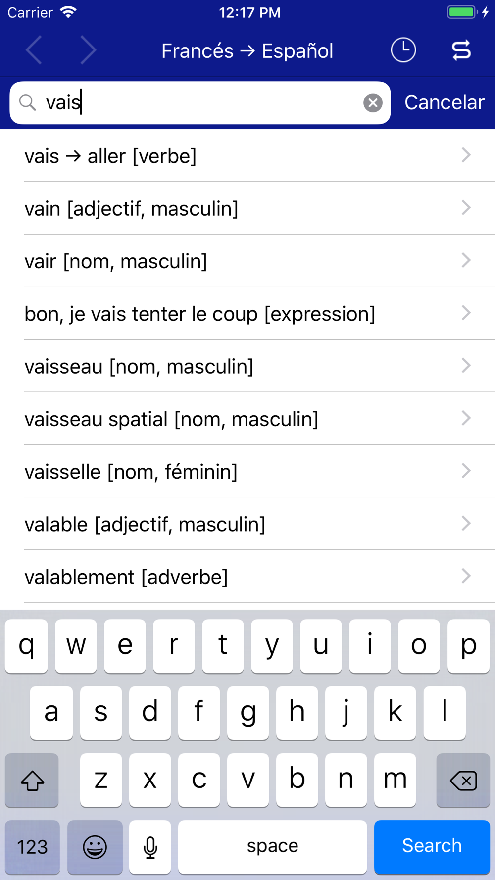The height and width of the screenshot is (880, 495).
Task: Clear the search field text
Action: (373, 103)
